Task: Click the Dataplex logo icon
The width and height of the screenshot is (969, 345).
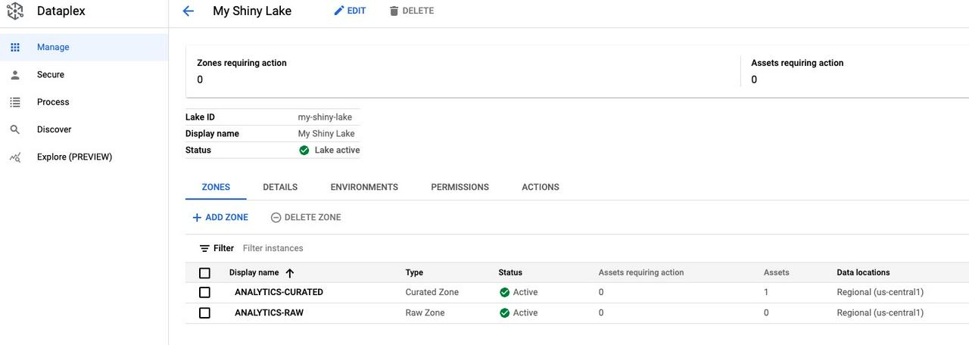Action: point(15,11)
